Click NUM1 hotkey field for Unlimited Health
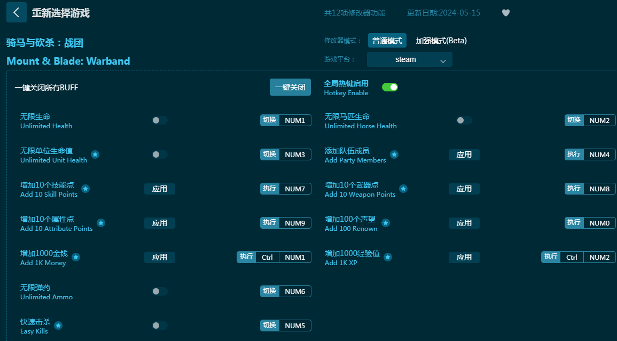Viewport: 617px width, 341px height. coord(295,120)
